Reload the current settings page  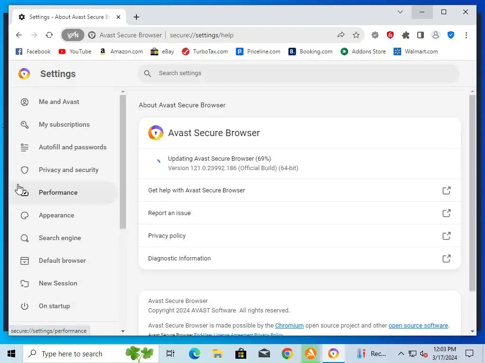[49, 35]
